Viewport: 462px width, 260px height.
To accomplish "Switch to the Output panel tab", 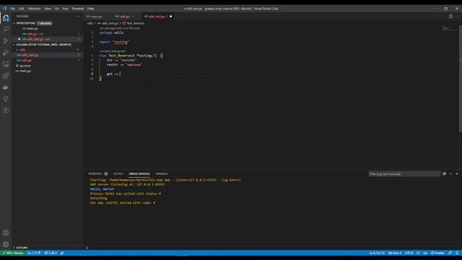I will click(118, 174).
